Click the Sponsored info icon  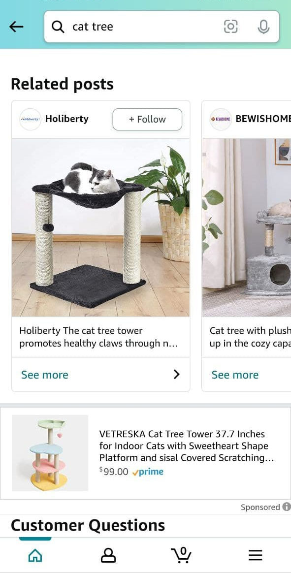pyautogui.click(x=287, y=507)
